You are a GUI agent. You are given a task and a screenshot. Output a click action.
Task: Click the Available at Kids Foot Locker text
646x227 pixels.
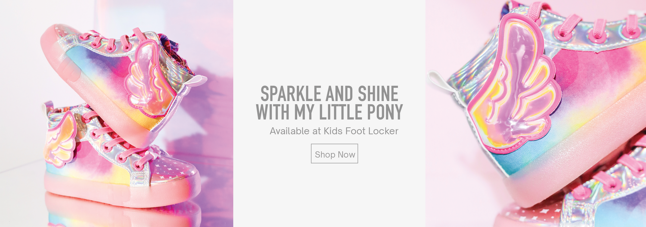[334, 131]
